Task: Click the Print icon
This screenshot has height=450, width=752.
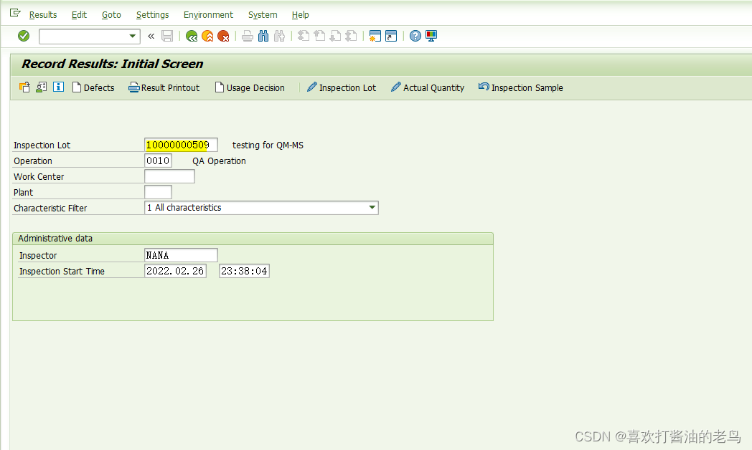Action: coord(248,36)
